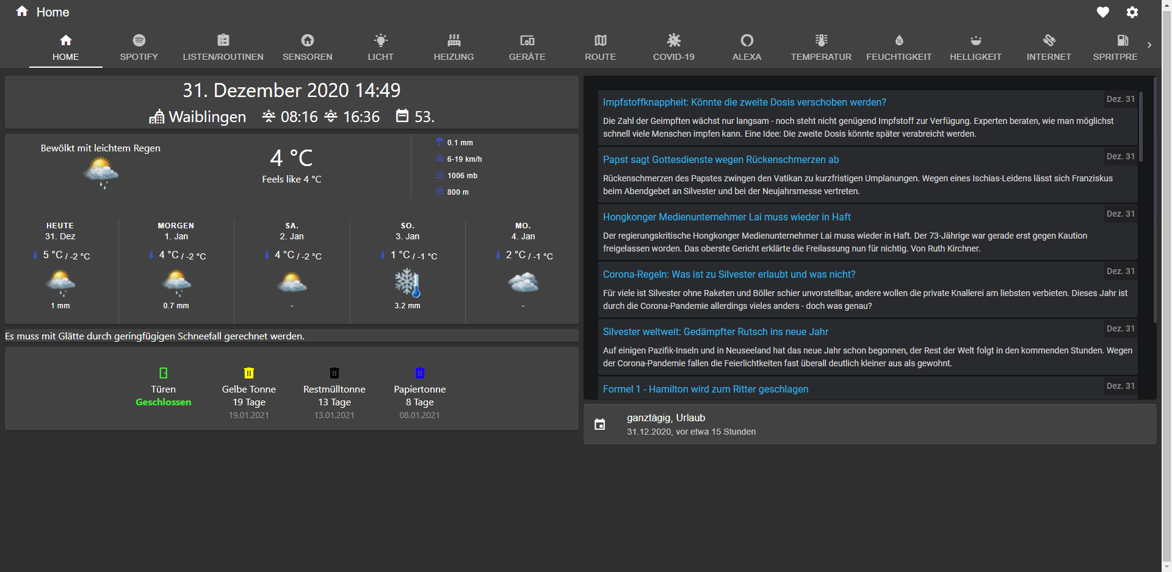
Task: Open Formel 1 Hamilton article link
Action: coord(706,389)
